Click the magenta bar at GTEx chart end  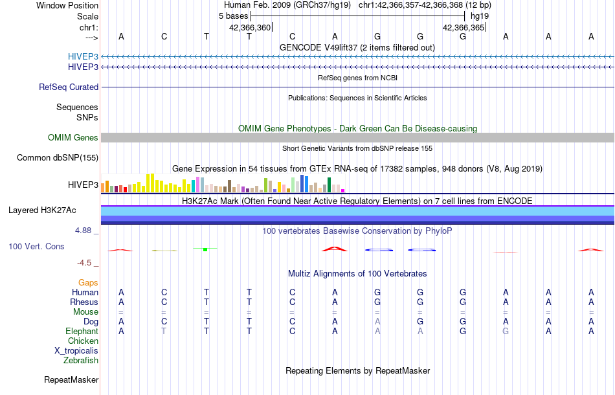(x=343, y=190)
